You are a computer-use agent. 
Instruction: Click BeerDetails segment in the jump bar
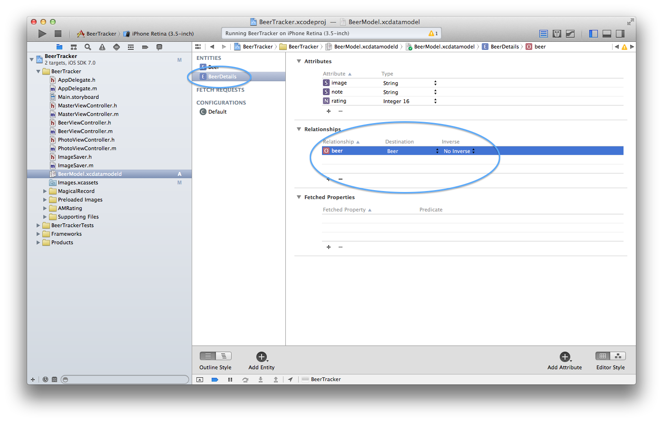pyautogui.click(x=501, y=47)
